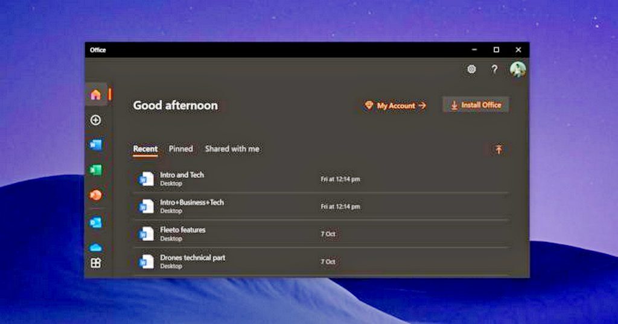The height and width of the screenshot is (324, 618).
Task: Click the upload arrow icon
Action: pos(499,150)
